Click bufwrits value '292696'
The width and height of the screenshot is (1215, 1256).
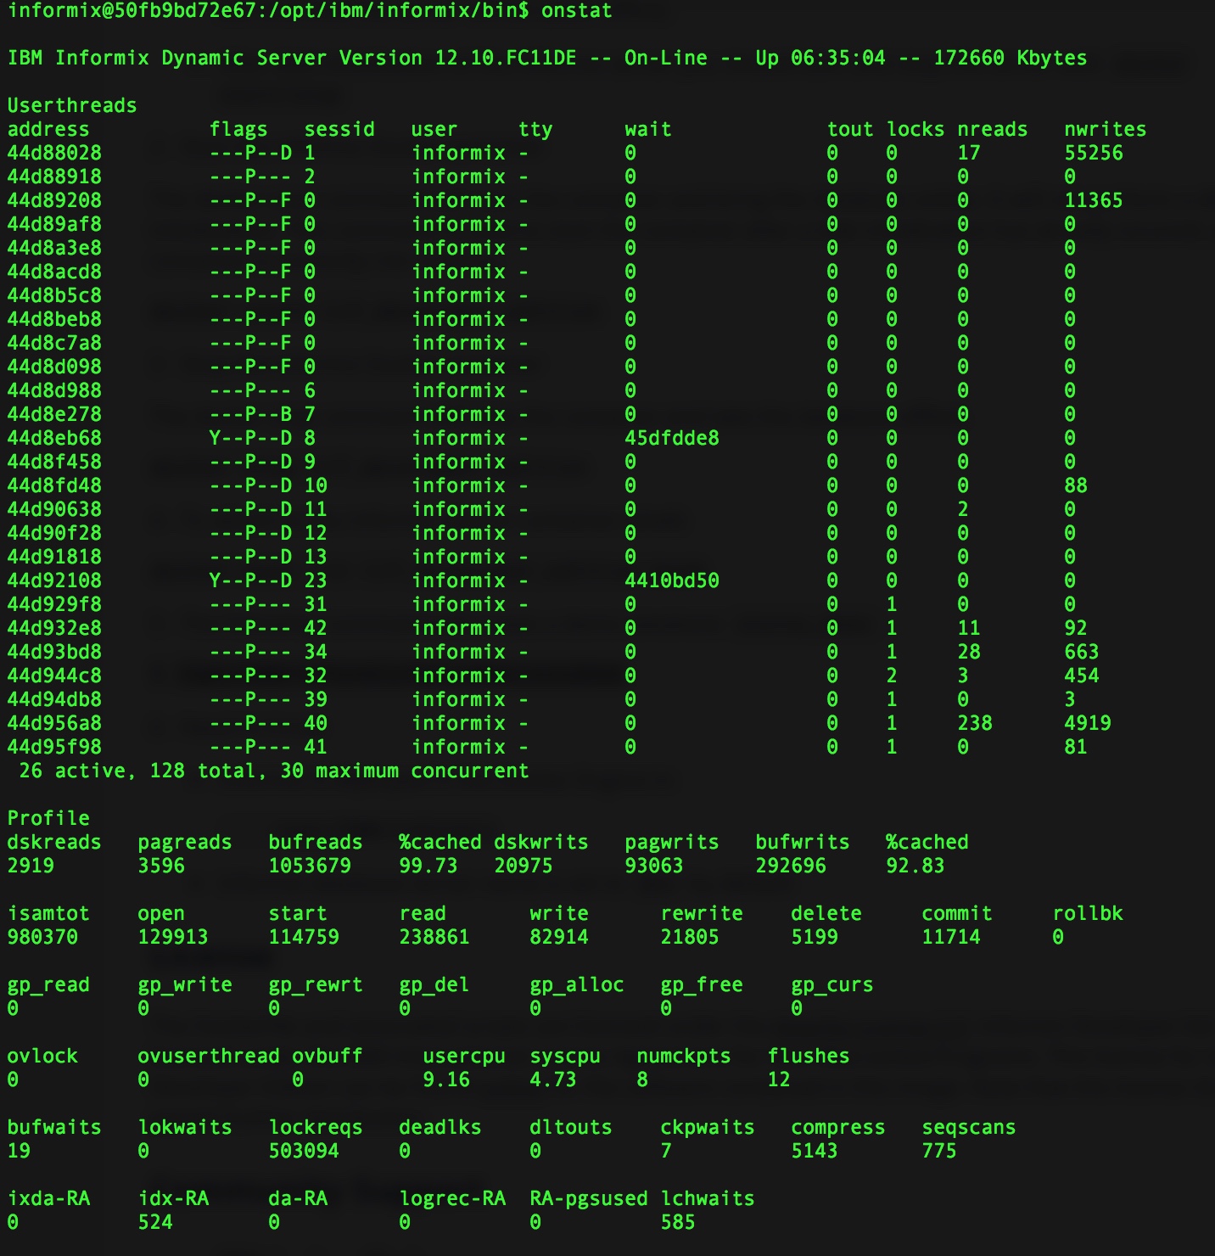point(791,866)
